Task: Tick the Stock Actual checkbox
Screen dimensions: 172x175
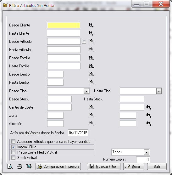Action: [14, 158]
